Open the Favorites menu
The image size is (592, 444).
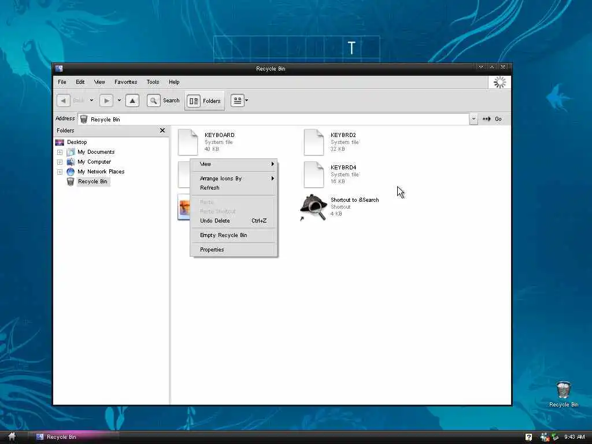[125, 82]
